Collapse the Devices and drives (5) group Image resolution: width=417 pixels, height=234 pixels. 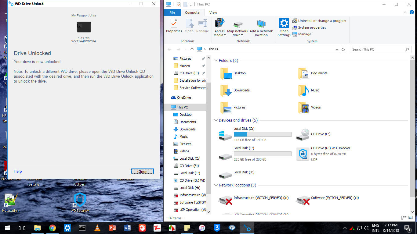[216, 120]
